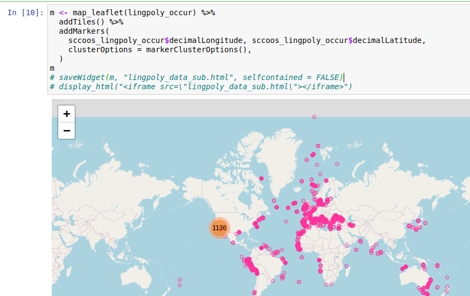Click the commented saveWidget line

(x=197, y=77)
